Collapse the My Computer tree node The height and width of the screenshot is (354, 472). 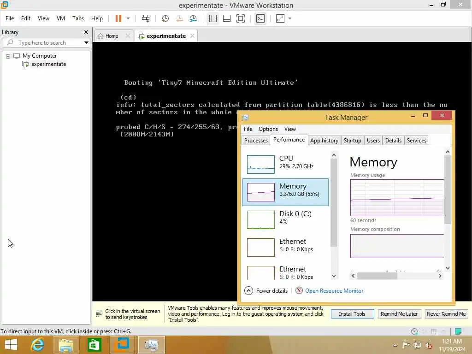coord(8,56)
